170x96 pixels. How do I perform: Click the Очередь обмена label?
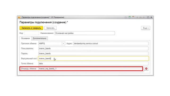[x=29, y=69]
